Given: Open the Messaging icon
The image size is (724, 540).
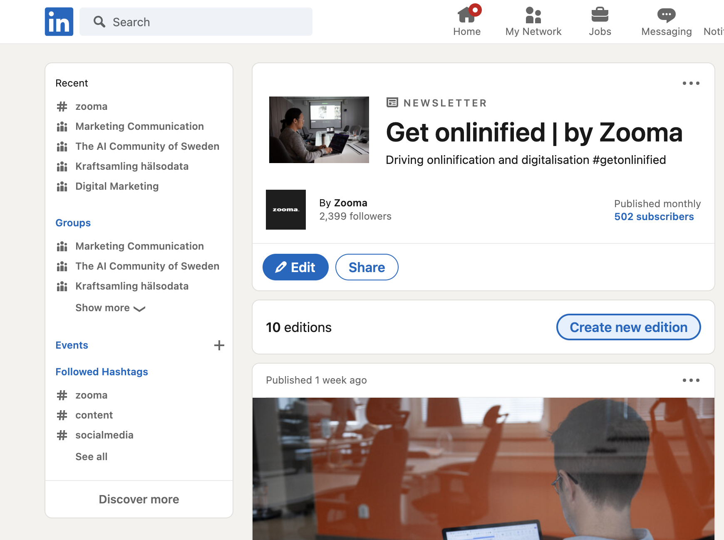Looking at the screenshot, I should [x=666, y=16].
